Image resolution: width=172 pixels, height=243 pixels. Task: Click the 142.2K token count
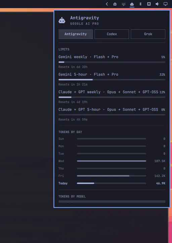[x=160, y=176]
